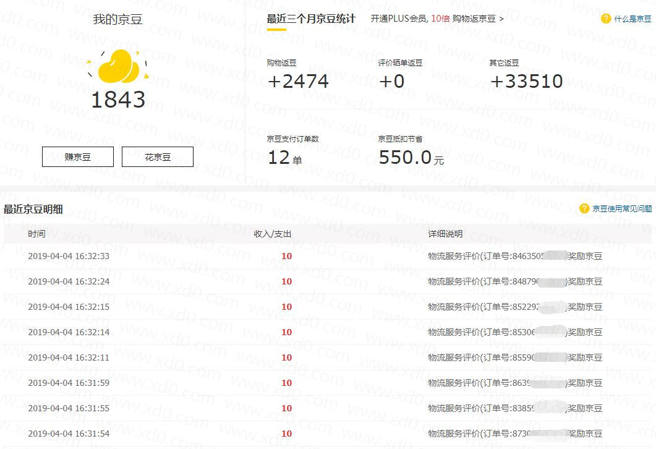656x449 pixels.
Task: Click the +2474 shopping bean value
Action: [x=298, y=81]
